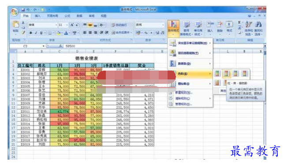Open the Formulas ribbon tab

click(67, 16)
